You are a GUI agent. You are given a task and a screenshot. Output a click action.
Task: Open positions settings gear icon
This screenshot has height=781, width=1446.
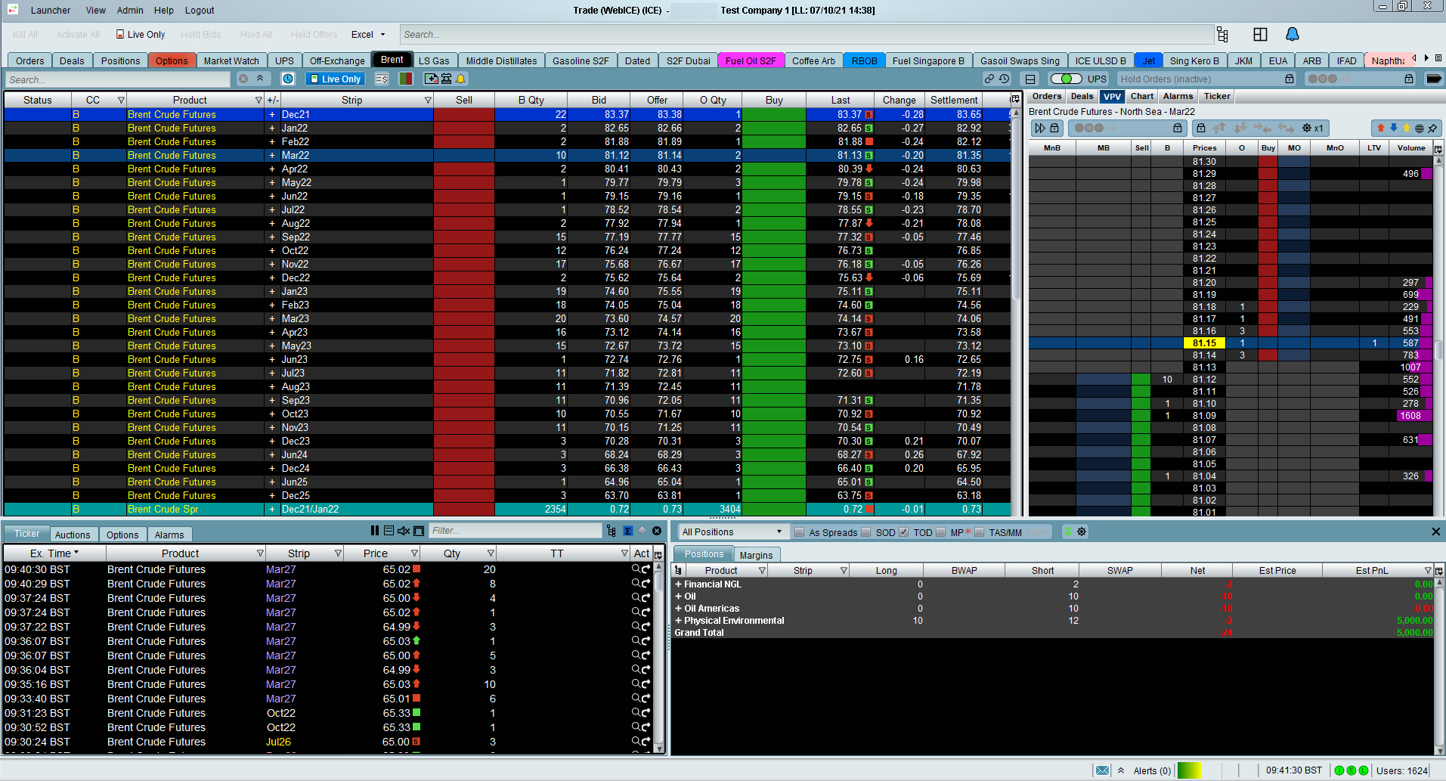1082,532
